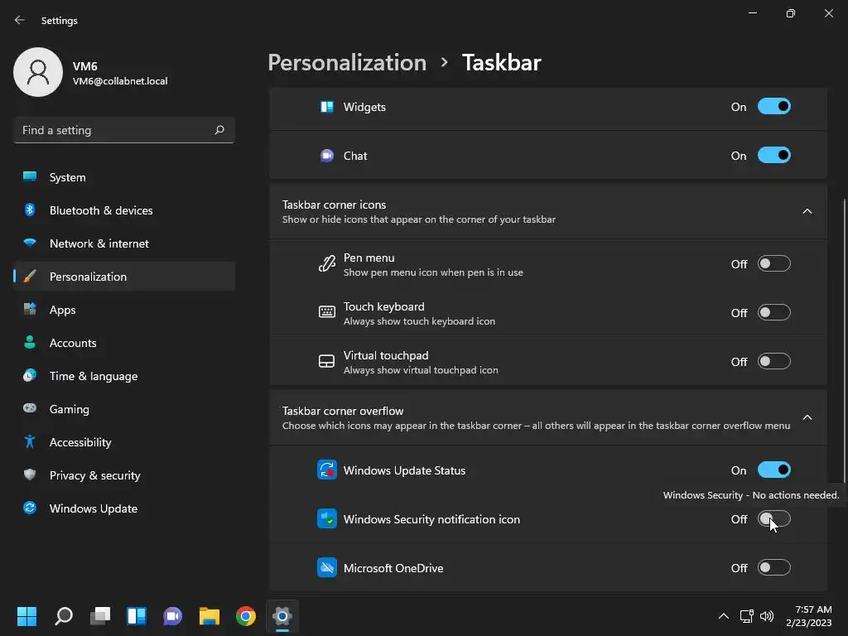Click the volume icon in system tray

[766, 615]
